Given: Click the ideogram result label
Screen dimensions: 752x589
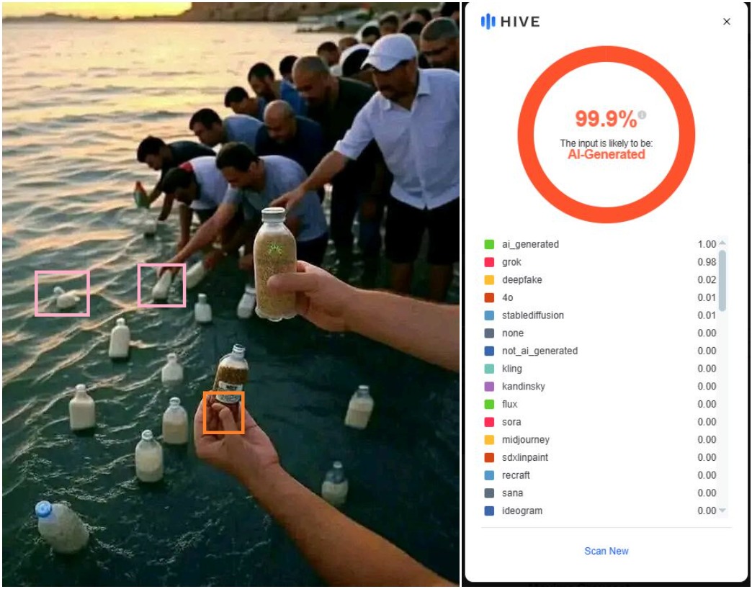Looking at the screenshot, I should pyautogui.click(x=522, y=511).
